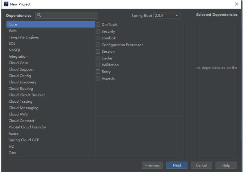Select the Spring Cloud GCP category

[x=51, y=140]
